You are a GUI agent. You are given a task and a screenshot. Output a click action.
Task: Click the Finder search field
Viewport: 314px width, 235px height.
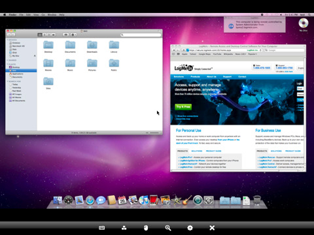pyautogui.click(x=141, y=35)
